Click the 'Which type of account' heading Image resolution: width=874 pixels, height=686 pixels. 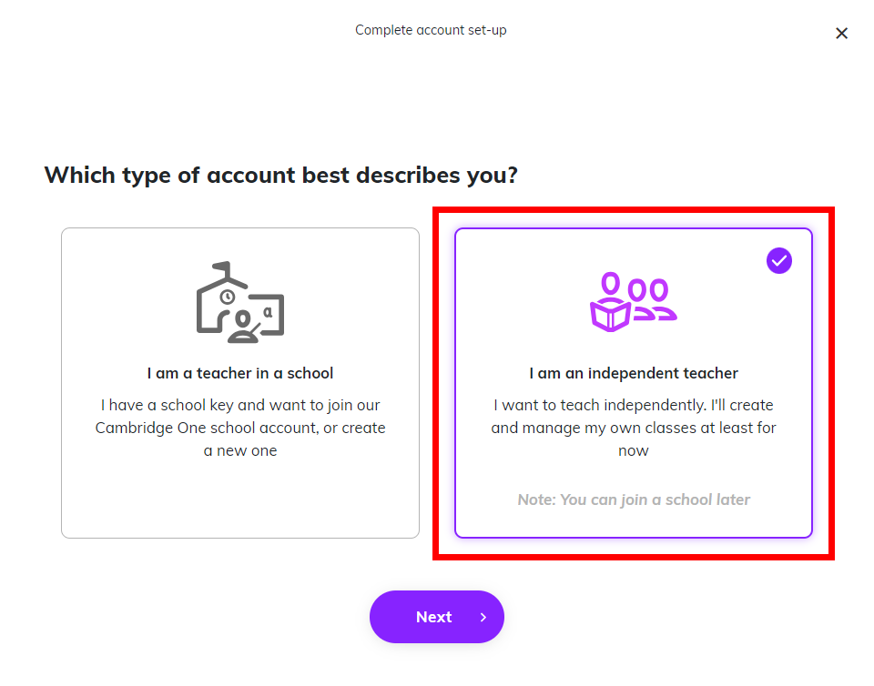pos(281,175)
